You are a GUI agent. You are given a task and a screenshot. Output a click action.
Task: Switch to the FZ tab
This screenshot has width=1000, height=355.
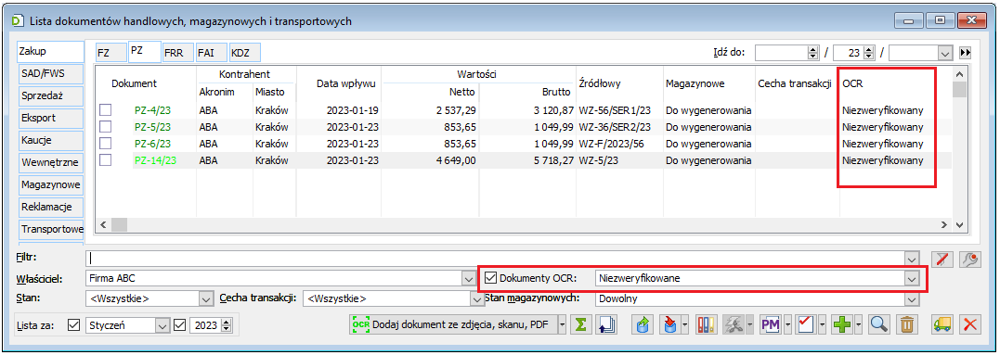coord(110,53)
